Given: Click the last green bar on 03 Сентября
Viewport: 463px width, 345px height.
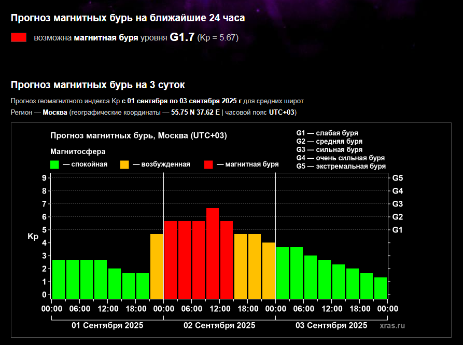Looking at the screenshot, I should 381,288.
